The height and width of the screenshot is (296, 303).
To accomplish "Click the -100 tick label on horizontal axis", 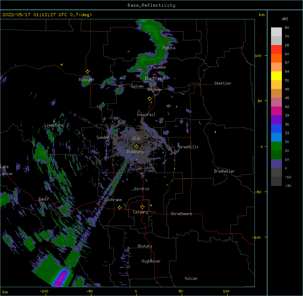I will (x=44, y=291).
